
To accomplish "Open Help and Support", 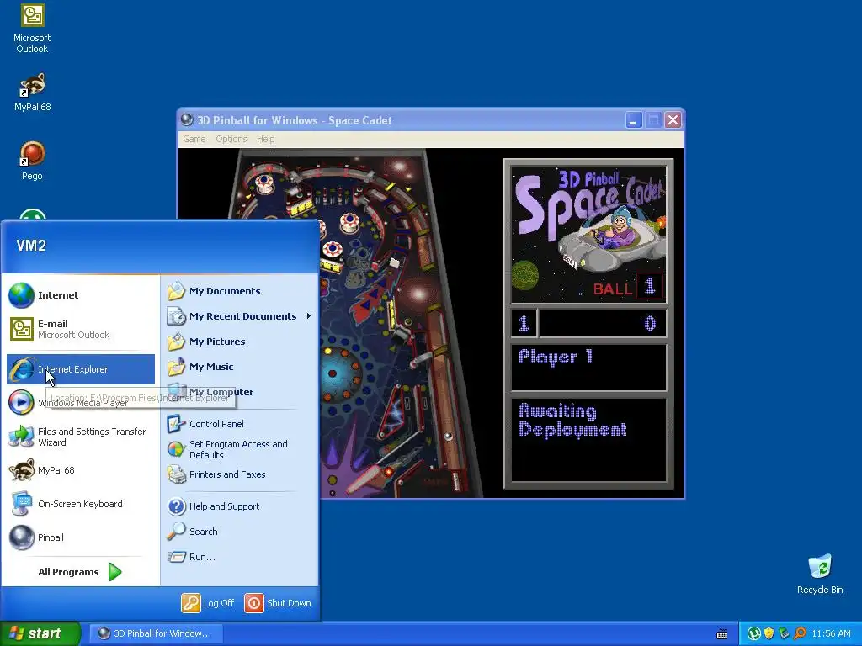I will [239, 506].
